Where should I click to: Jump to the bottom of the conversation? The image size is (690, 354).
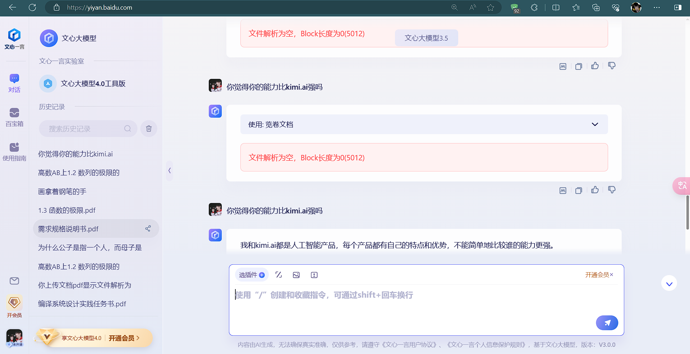[x=669, y=284]
